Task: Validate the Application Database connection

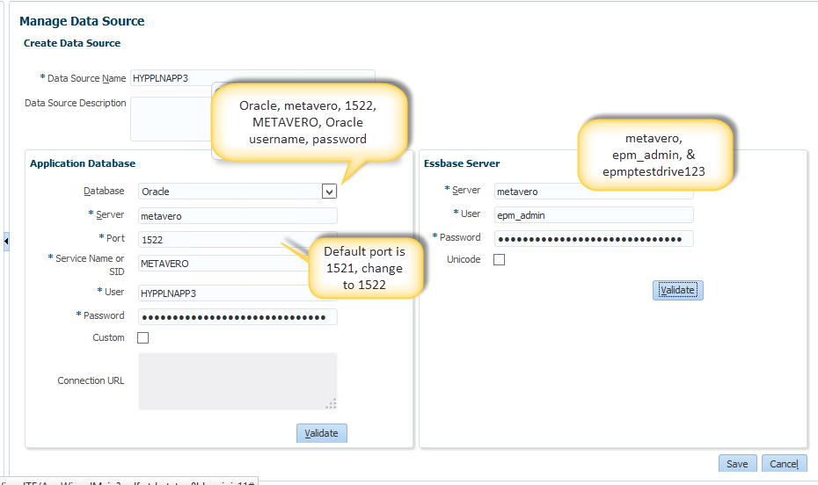Action: point(321,433)
